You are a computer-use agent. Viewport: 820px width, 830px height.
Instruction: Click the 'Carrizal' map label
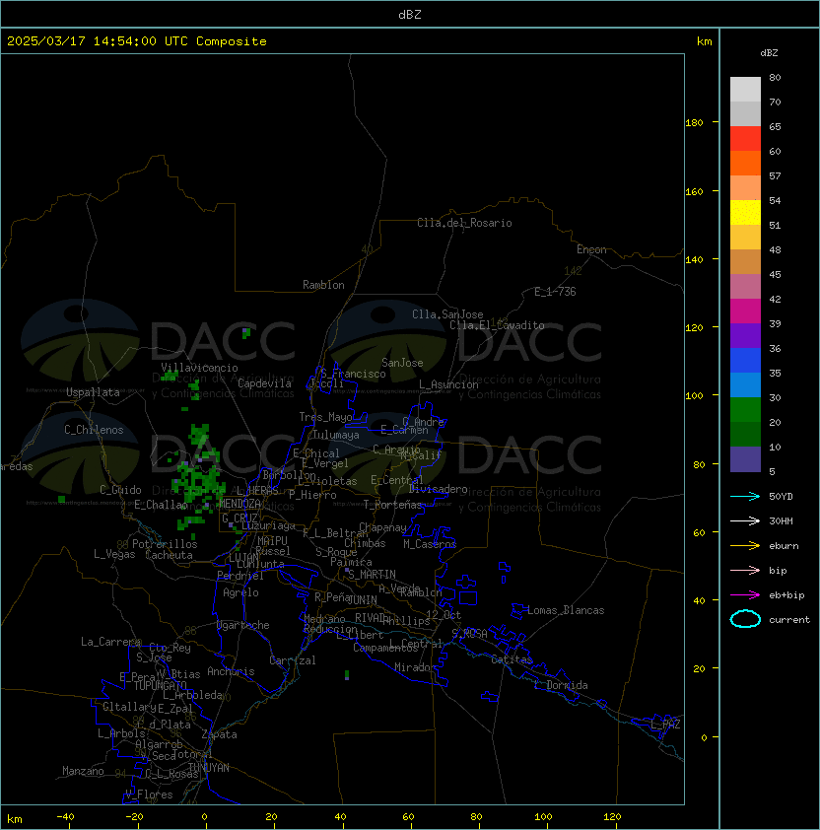tap(292, 660)
